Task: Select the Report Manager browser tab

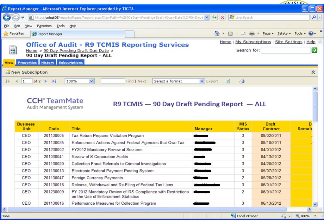Action: [x=78, y=34]
